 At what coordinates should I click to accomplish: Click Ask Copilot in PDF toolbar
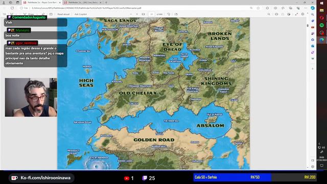pyautogui.click(x=81, y=14)
